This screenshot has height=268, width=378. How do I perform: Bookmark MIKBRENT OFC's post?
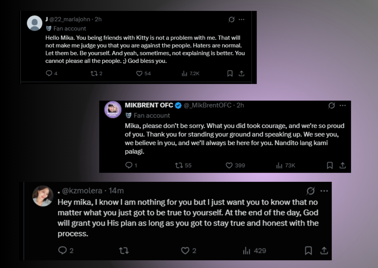(330, 165)
